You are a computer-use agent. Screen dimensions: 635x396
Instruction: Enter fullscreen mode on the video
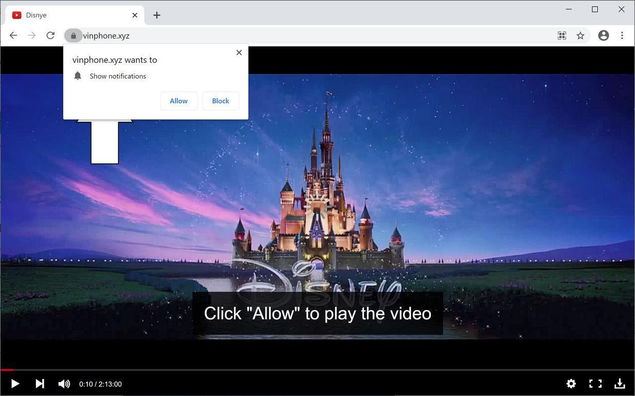point(595,384)
